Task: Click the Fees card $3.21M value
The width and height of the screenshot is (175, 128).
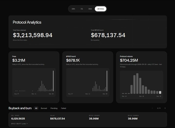Action: [x=19, y=60]
